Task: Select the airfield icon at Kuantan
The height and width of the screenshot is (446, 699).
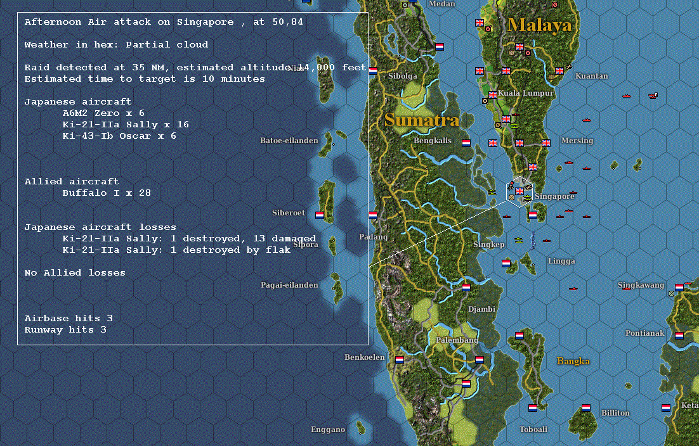Action: coord(569,67)
